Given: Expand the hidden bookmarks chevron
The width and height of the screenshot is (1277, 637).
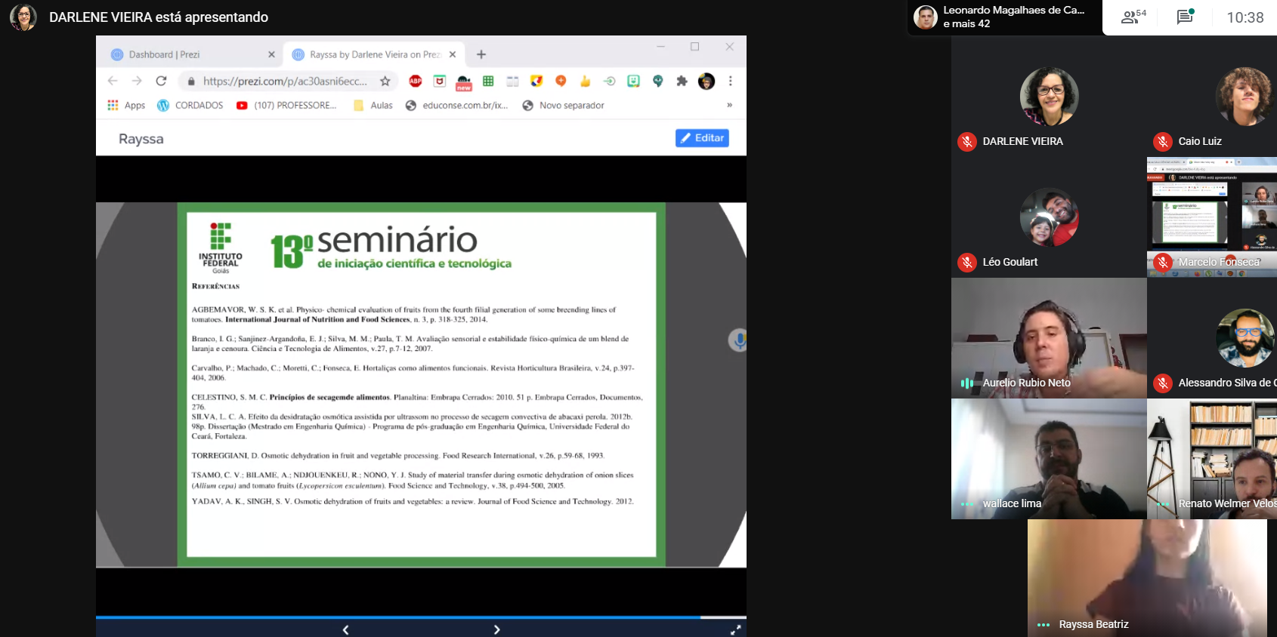Looking at the screenshot, I should (729, 105).
